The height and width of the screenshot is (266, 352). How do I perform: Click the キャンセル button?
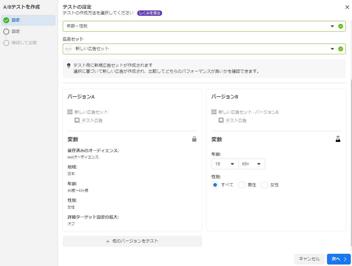click(x=309, y=259)
